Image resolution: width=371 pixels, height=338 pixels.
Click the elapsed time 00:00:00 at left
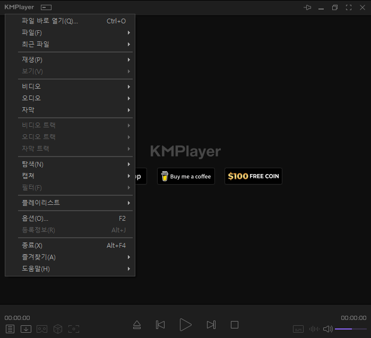[18, 318]
